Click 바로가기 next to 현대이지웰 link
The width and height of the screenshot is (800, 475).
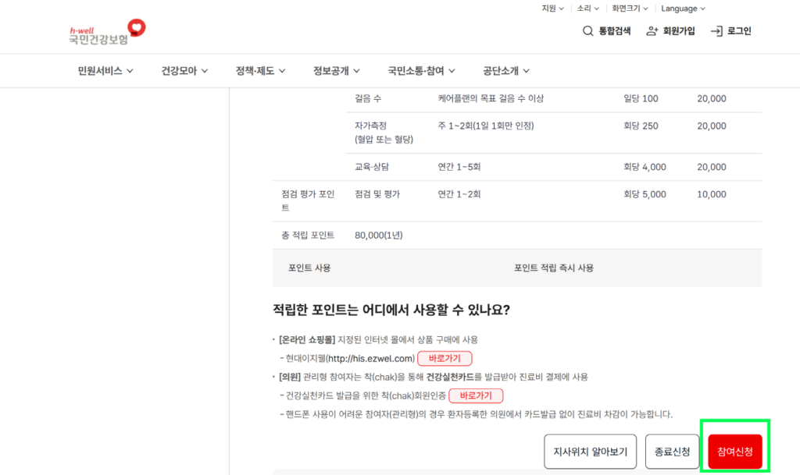[x=445, y=359]
